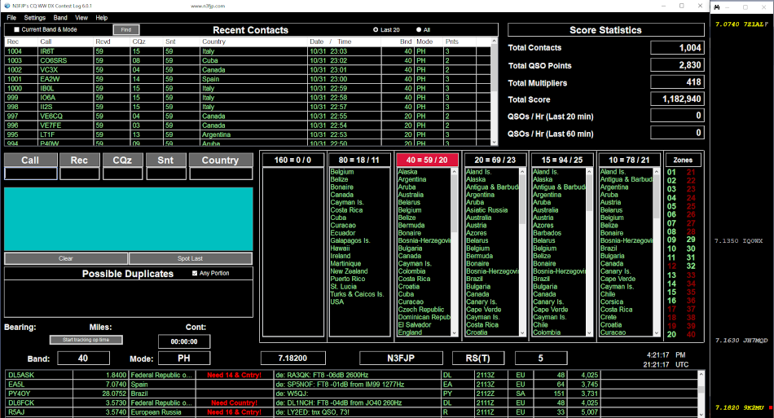Click the Zones header
Screen dimensions: 774x418
tap(683, 160)
